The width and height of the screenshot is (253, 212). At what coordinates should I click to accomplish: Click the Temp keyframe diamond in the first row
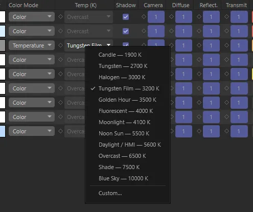(60, 17)
